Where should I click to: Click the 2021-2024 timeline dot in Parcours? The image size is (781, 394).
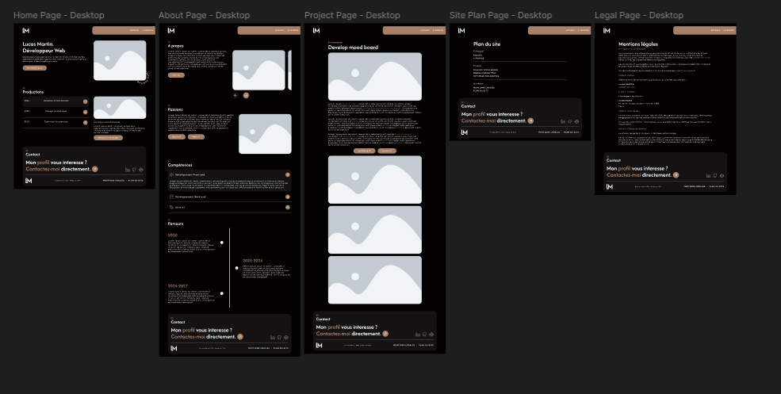tap(237, 268)
